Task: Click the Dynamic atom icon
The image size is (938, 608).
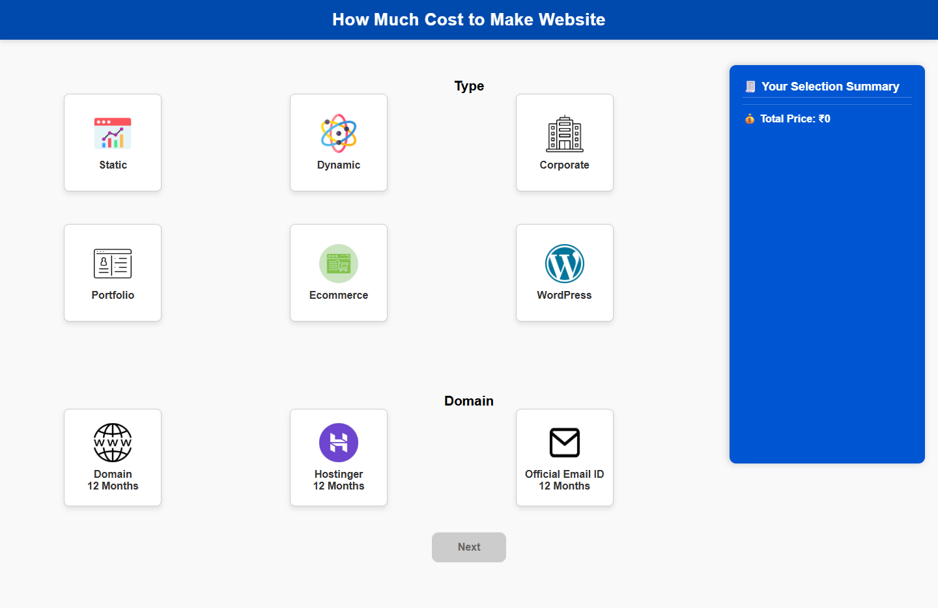Action: pos(338,133)
